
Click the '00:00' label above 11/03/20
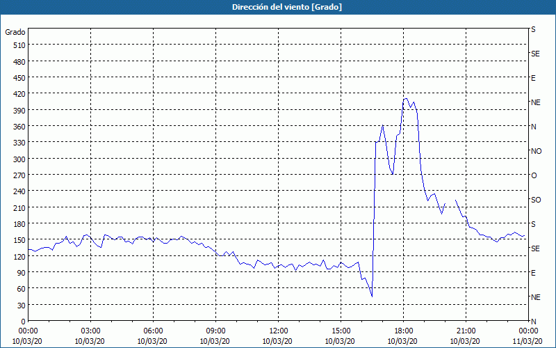[528, 331]
